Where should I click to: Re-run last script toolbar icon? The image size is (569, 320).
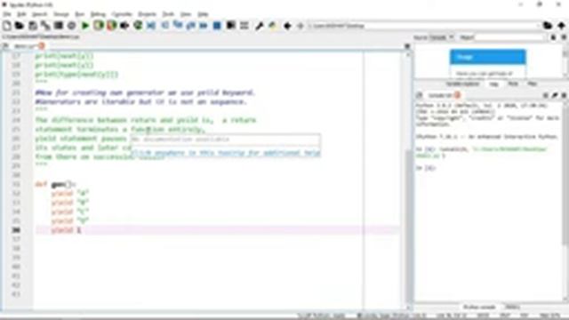[x=138, y=26]
